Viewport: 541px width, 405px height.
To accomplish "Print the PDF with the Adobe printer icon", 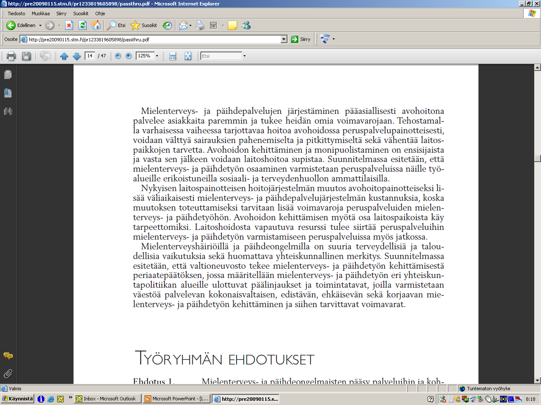I will [x=11, y=56].
